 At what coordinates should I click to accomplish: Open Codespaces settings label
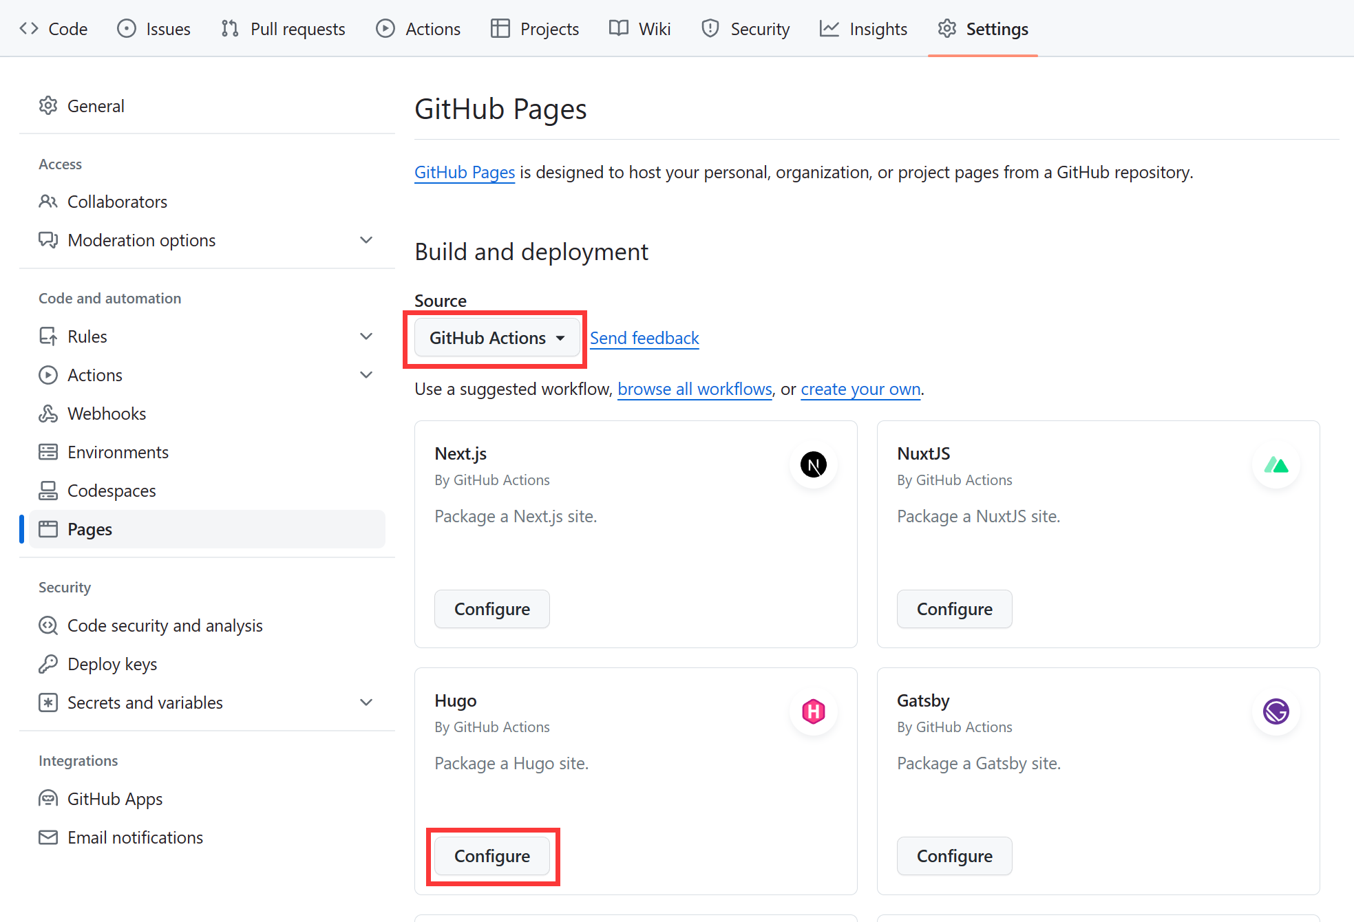point(112,491)
